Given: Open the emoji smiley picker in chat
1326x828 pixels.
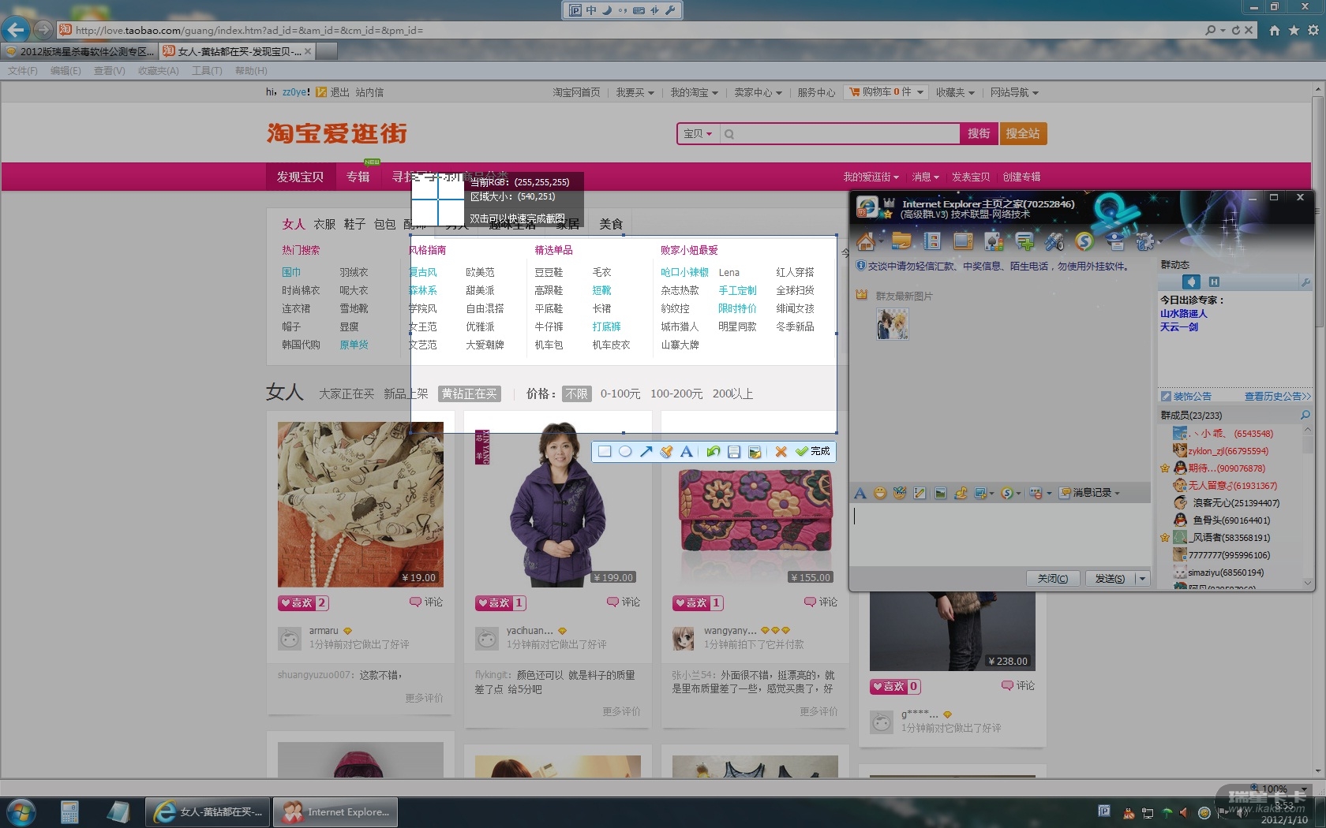Looking at the screenshot, I should tap(880, 493).
